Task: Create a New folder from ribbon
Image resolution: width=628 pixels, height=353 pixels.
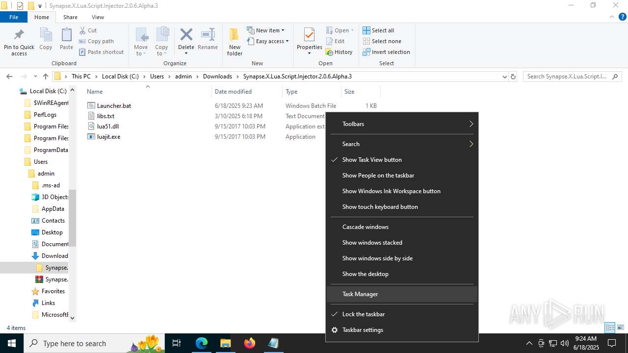Action: point(235,42)
